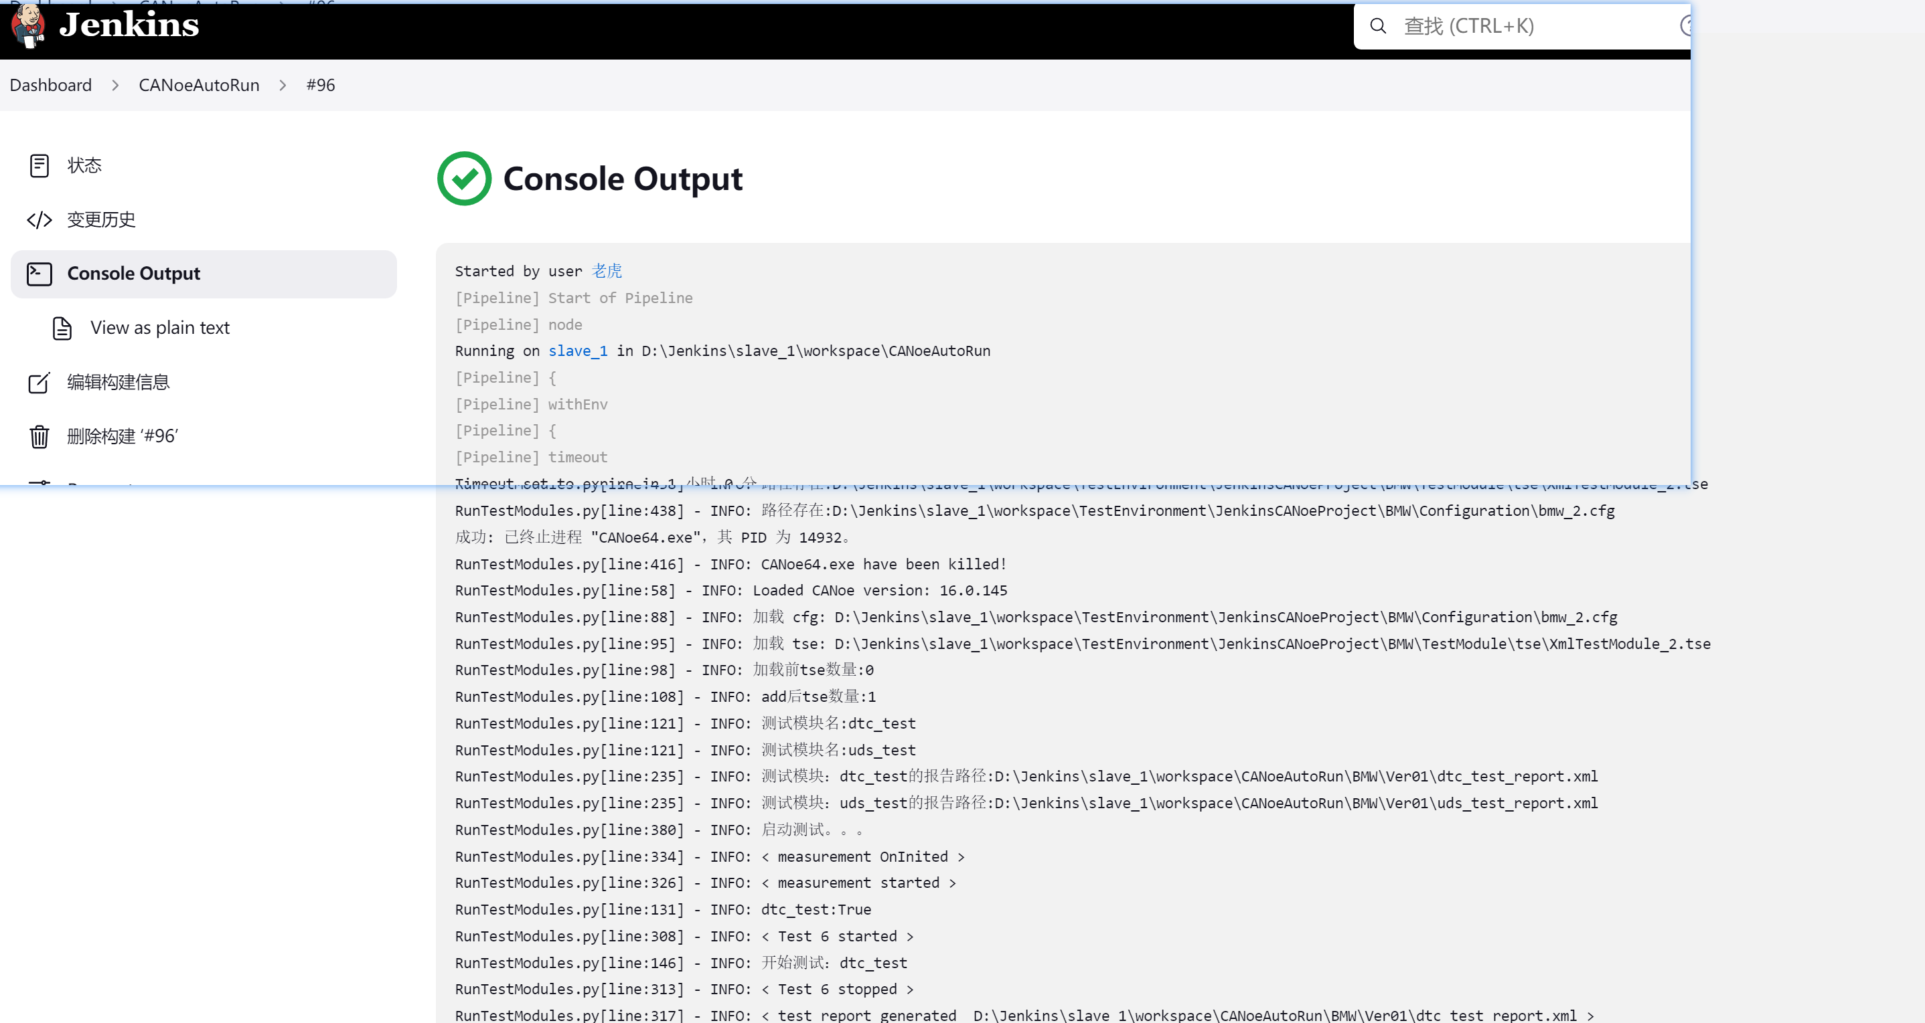Open View as plain text
Viewport: 1925px width, 1023px height.
coord(160,328)
